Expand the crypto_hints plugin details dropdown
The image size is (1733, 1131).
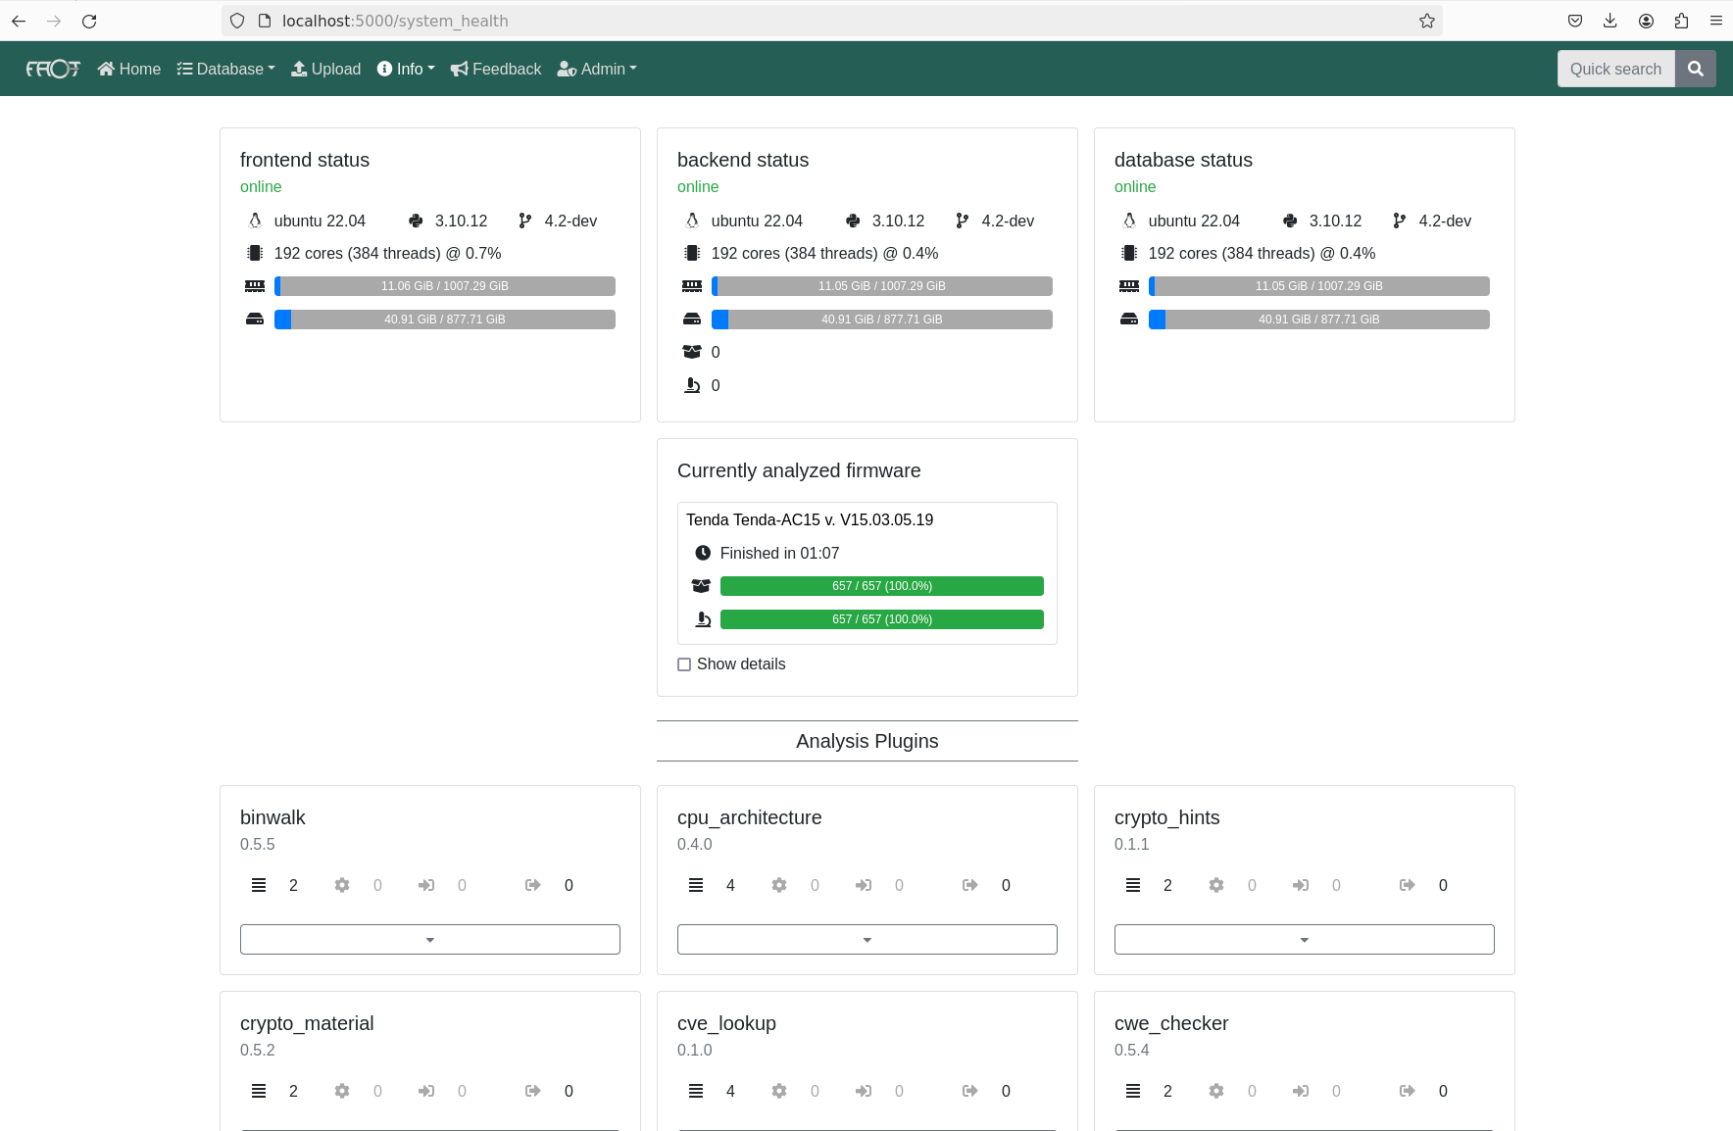[x=1304, y=939]
